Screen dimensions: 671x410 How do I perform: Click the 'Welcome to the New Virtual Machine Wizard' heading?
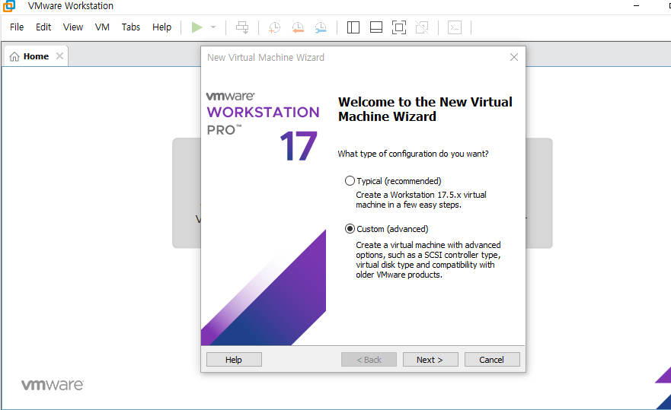[425, 109]
